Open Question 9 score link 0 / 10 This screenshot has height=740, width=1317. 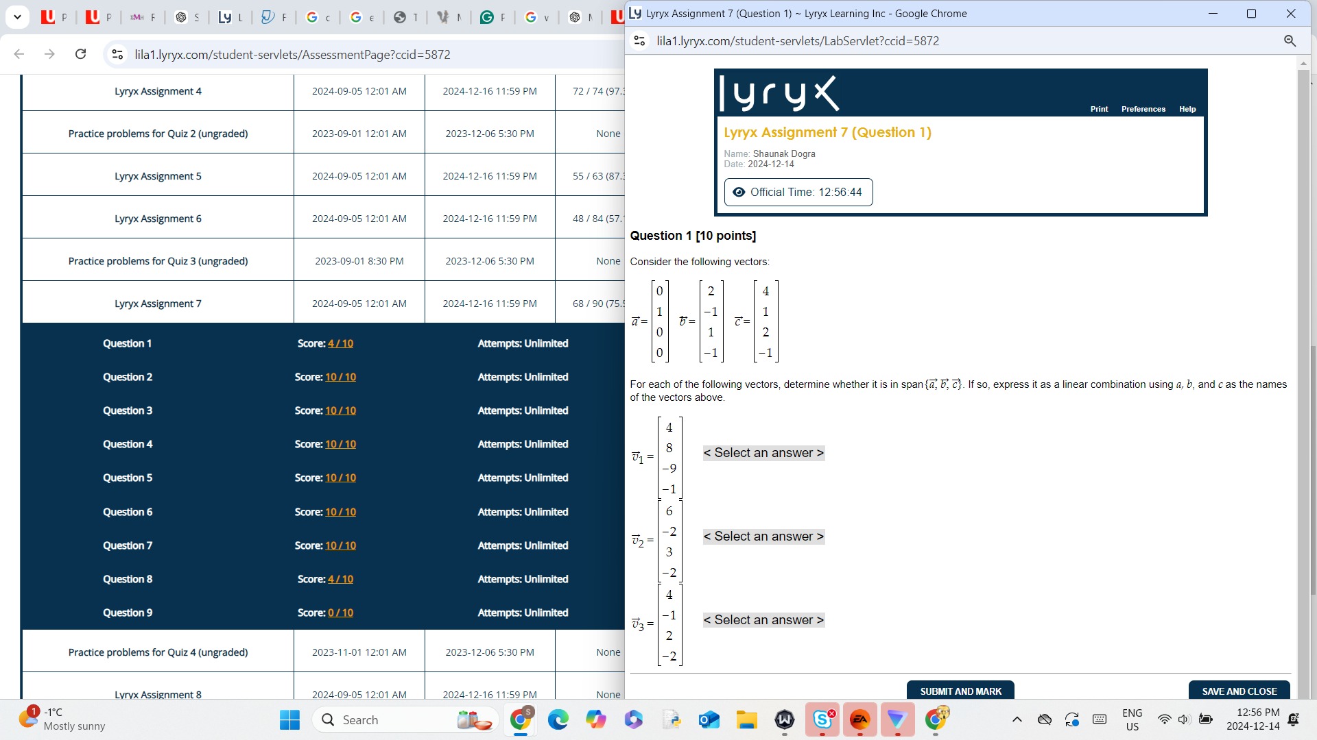point(340,613)
